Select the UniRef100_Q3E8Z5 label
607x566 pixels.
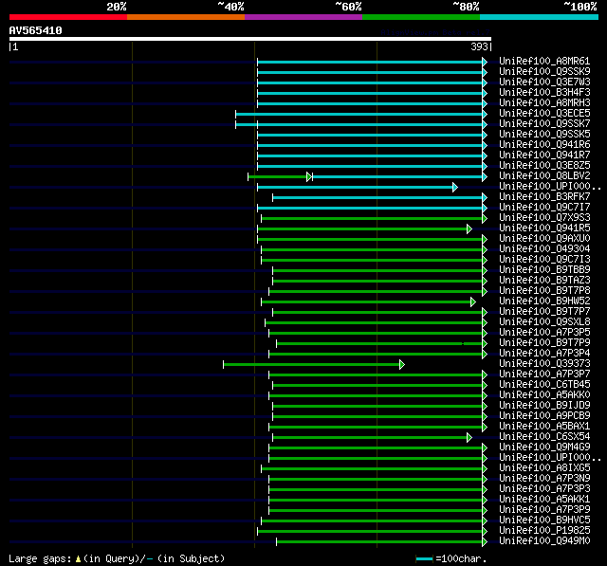[544, 166]
